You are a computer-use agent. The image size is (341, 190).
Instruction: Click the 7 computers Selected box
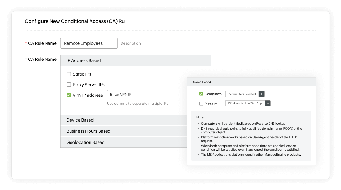click(x=242, y=94)
